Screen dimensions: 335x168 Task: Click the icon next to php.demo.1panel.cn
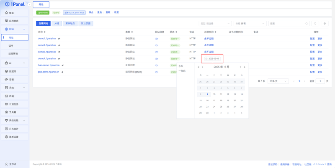(62, 72)
